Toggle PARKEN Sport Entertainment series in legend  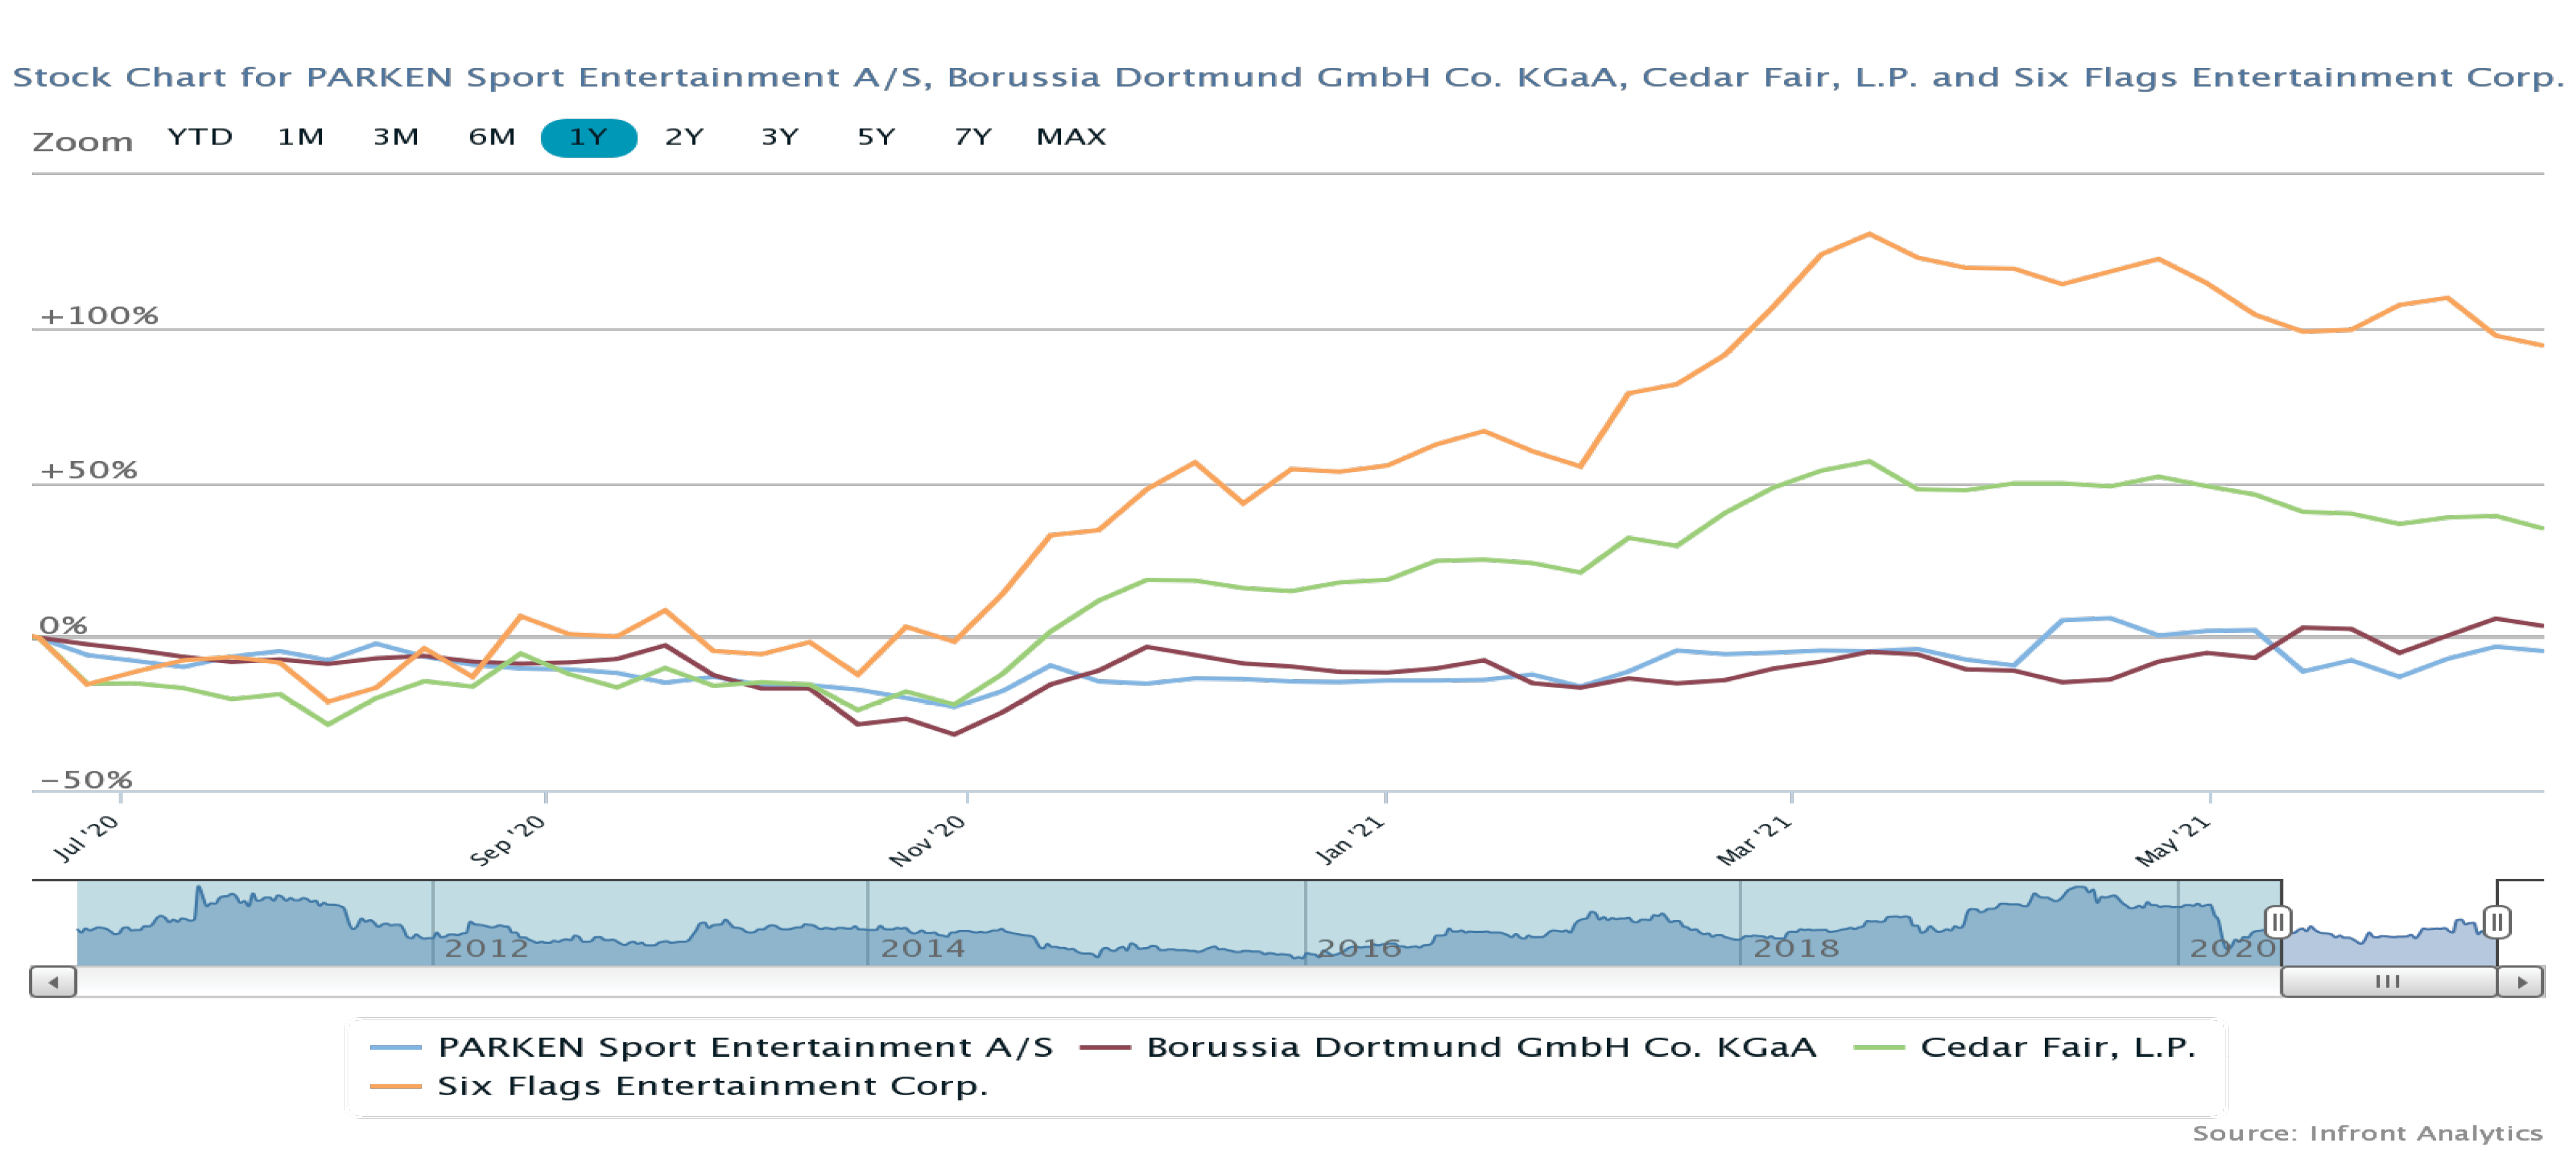745,1047
